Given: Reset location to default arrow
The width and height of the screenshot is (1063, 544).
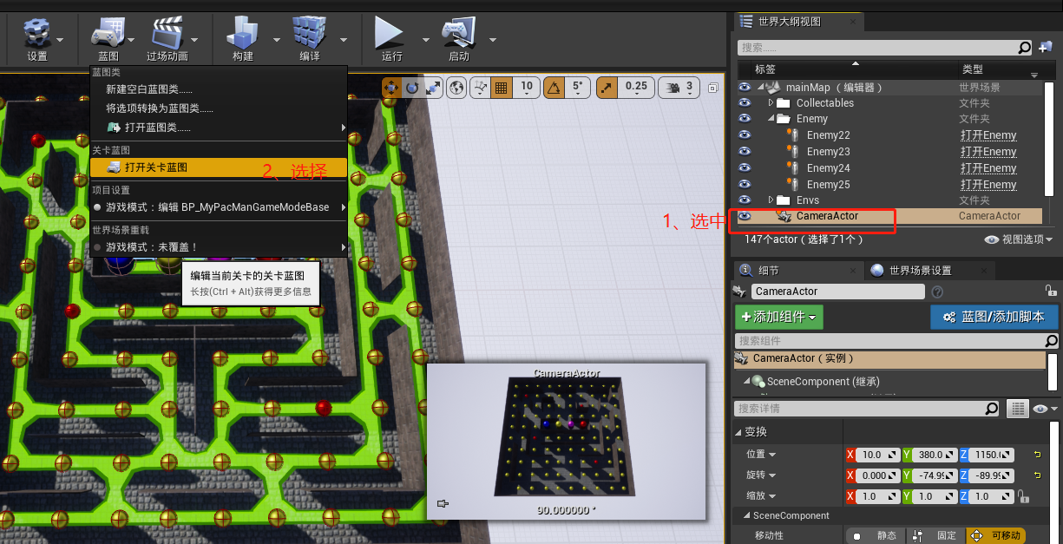Looking at the screenshot, I should point(1037,455).
